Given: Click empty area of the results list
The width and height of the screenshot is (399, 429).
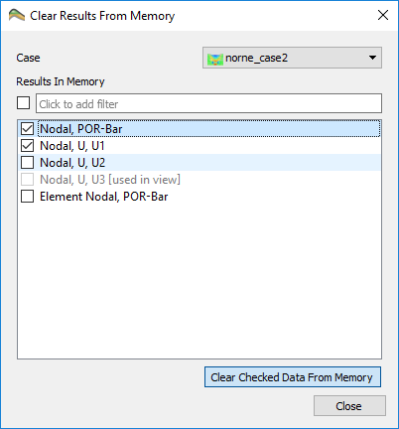Looking at the screenshot, I should click(x=199, y=281).
